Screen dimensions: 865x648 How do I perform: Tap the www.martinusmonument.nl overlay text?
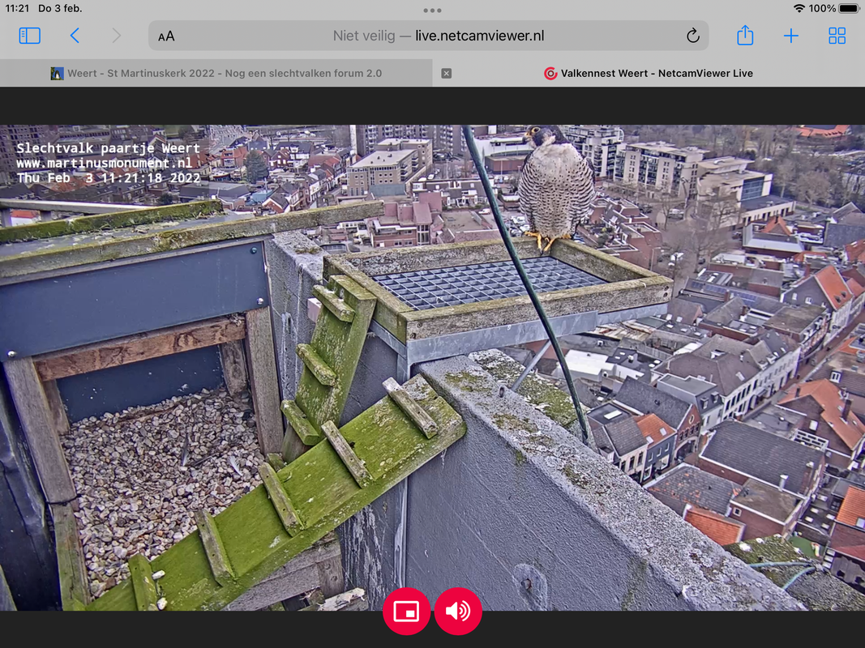tap(105, 163)
